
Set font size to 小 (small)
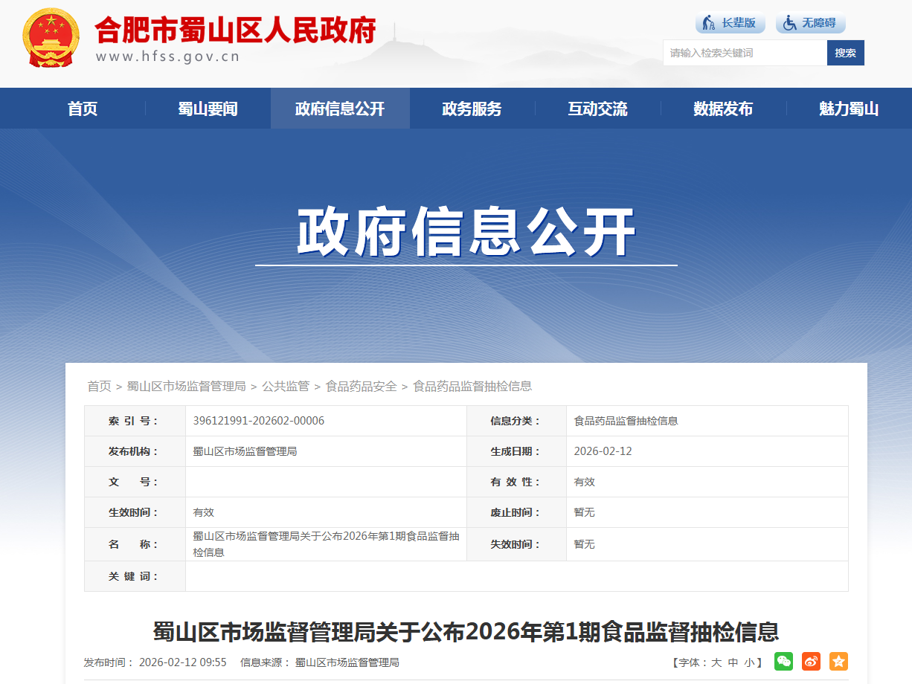[749, 662]
